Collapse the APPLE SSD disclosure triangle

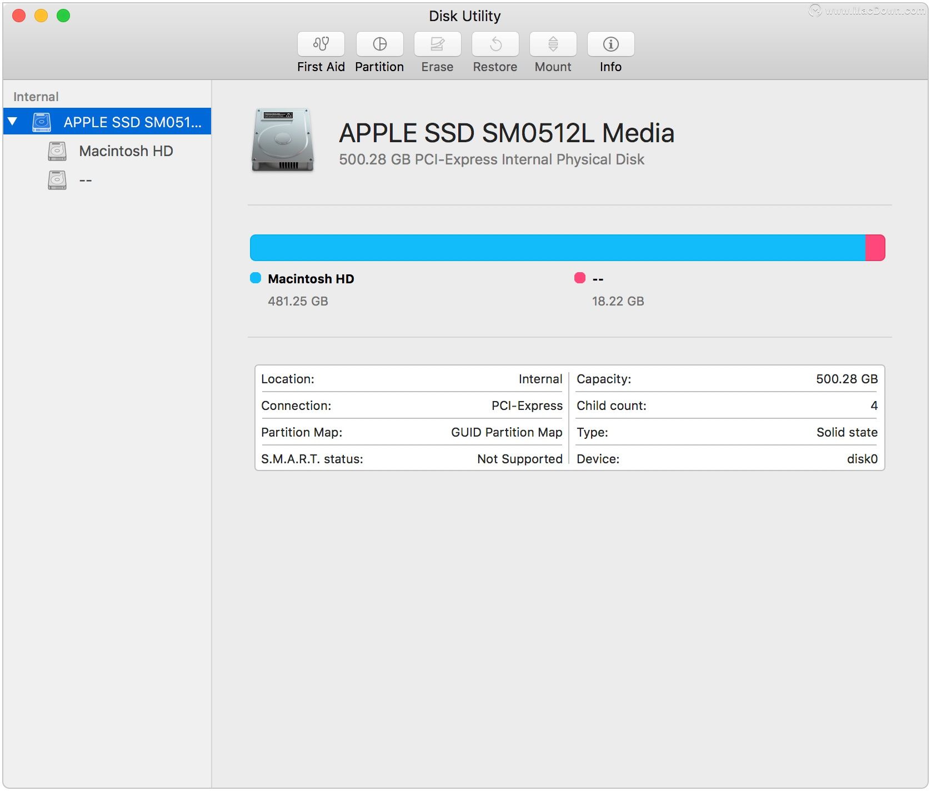pos(13,122)
